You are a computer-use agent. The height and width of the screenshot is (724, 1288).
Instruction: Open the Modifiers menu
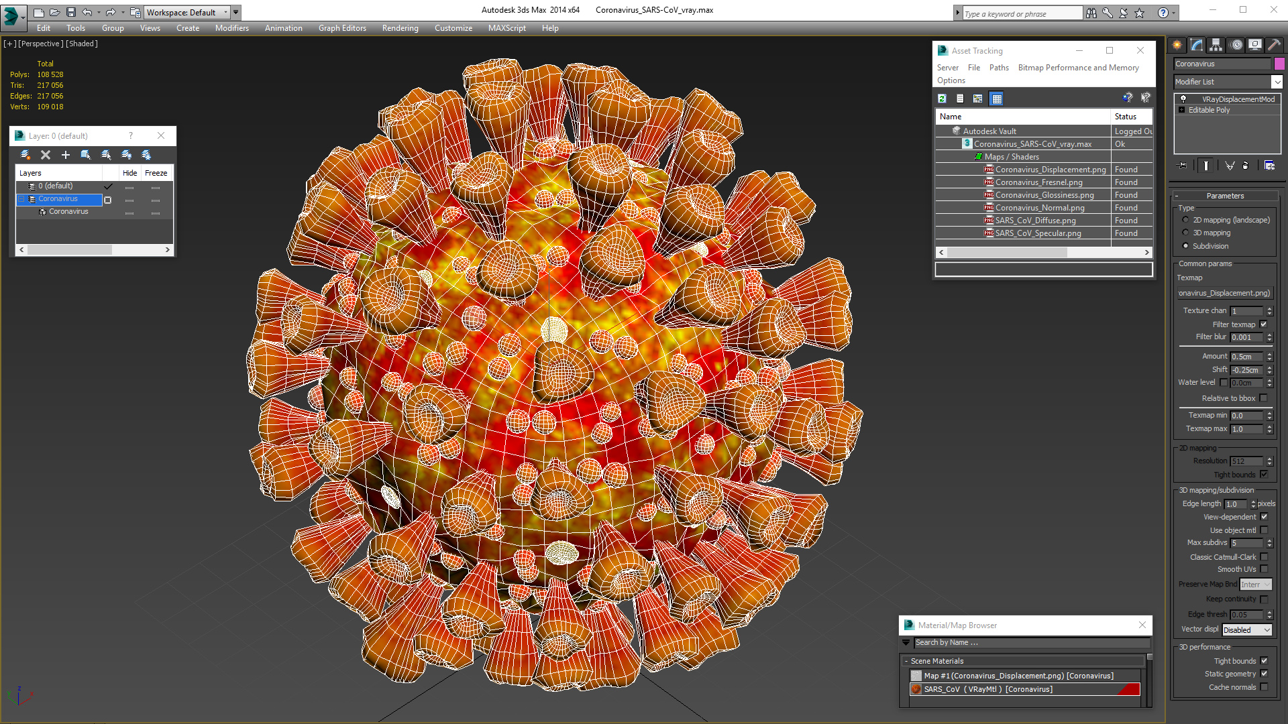coord(232,28)
